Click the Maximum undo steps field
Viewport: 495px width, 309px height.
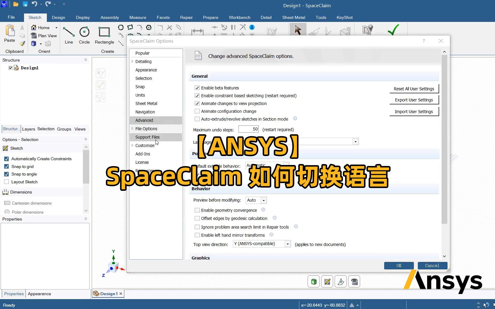[248, 129]
